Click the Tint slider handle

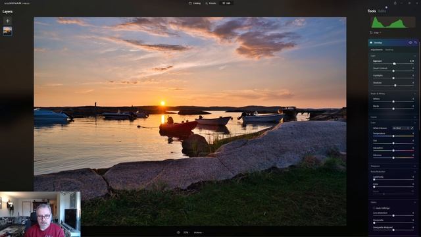pyautogui.click(x=393, y=144)
